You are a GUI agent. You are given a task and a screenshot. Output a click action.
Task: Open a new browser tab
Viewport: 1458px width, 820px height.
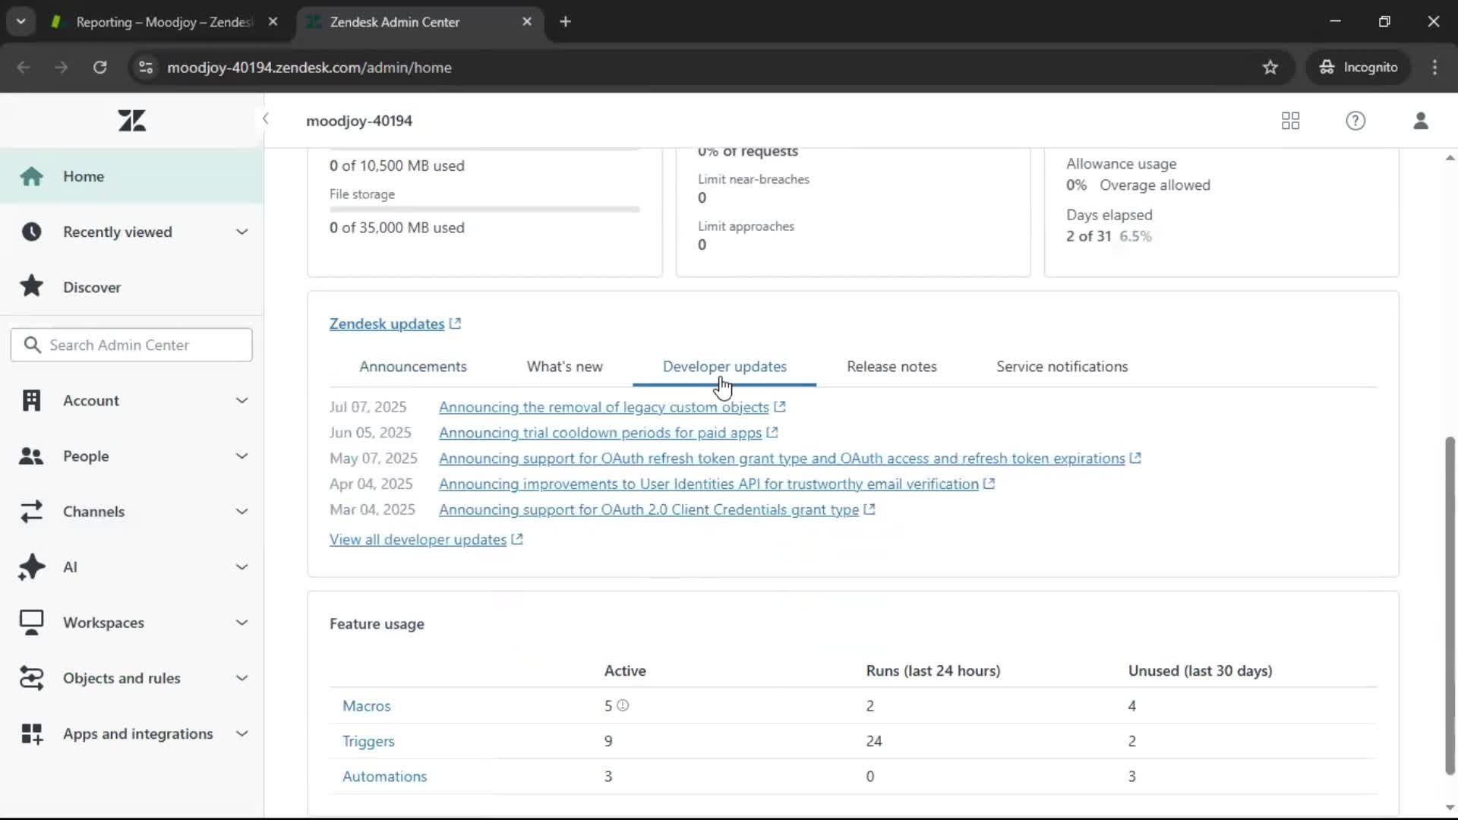(565, 22)
